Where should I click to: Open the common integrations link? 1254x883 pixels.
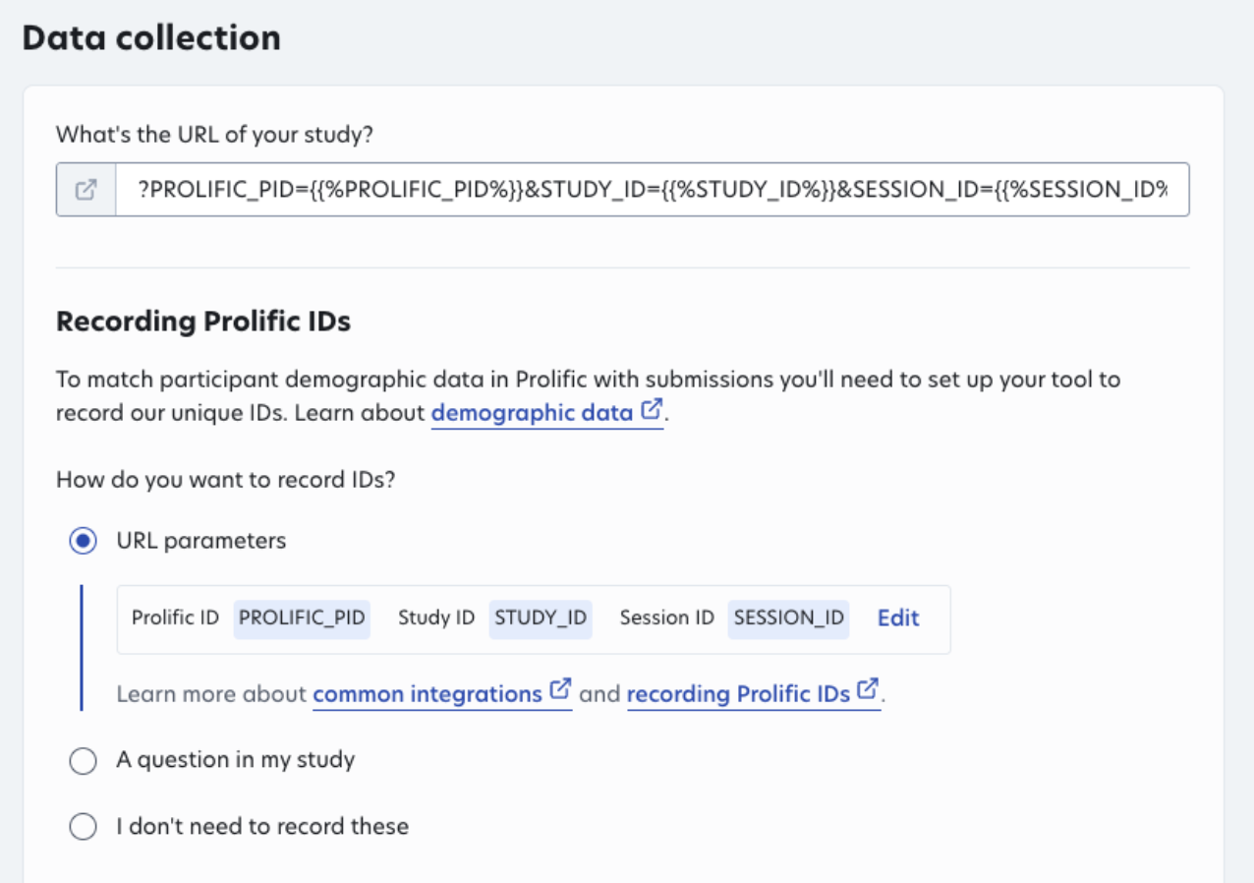(x=442, y=693)
